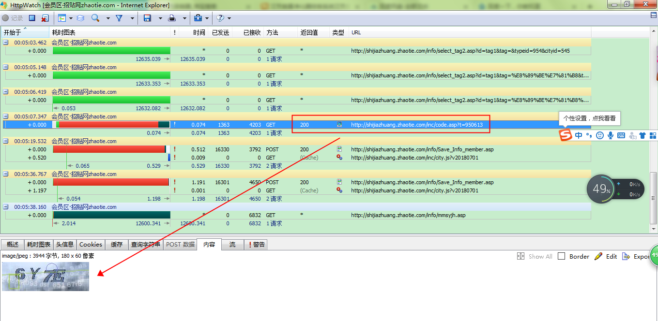Viewport: 658px width, 321px height.
Task: Click the captcha image thumbnail
Action: 45,277
